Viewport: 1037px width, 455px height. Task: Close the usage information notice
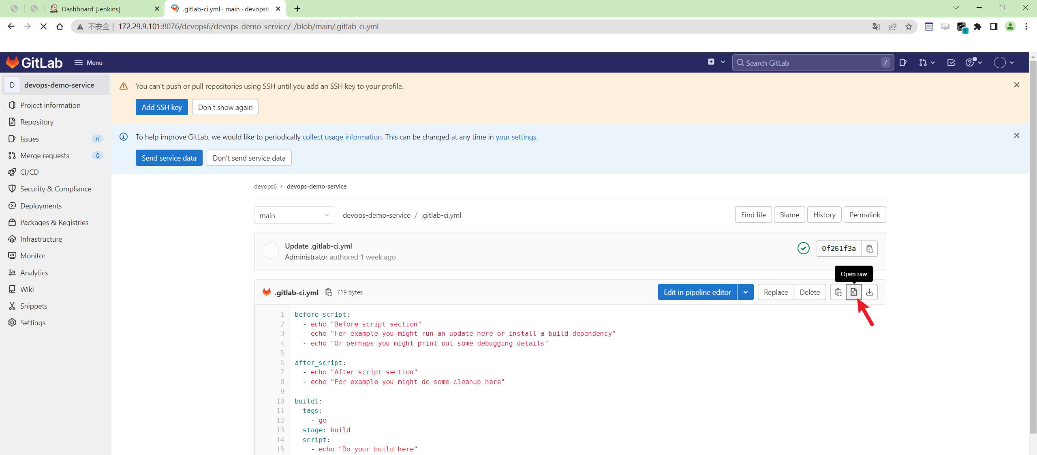tap(1017, 135)
